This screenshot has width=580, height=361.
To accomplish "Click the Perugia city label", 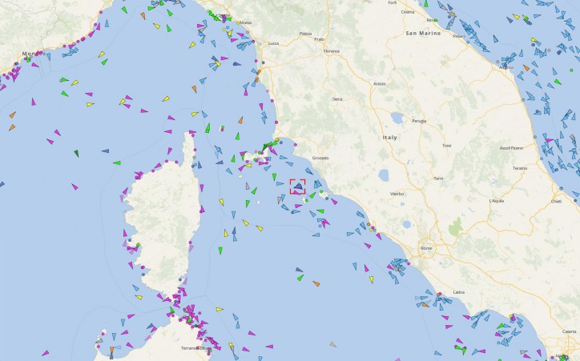I will [419, 121].
